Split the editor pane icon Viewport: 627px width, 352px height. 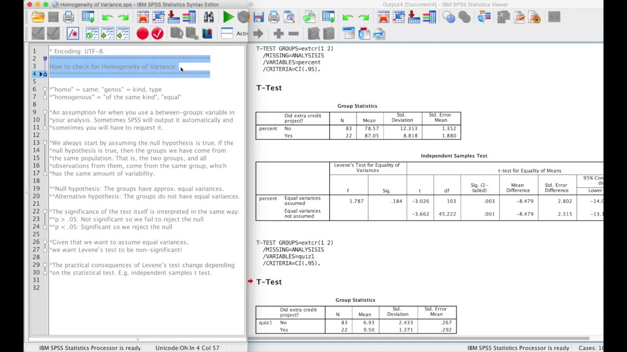point(227,34)
